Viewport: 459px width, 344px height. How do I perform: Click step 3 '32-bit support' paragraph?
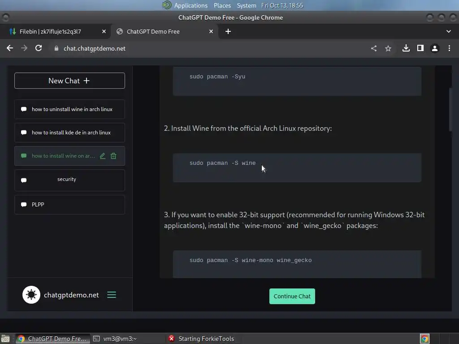294,220
